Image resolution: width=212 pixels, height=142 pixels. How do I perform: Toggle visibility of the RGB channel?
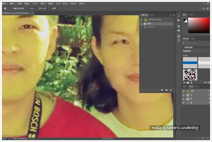point(183,91)
